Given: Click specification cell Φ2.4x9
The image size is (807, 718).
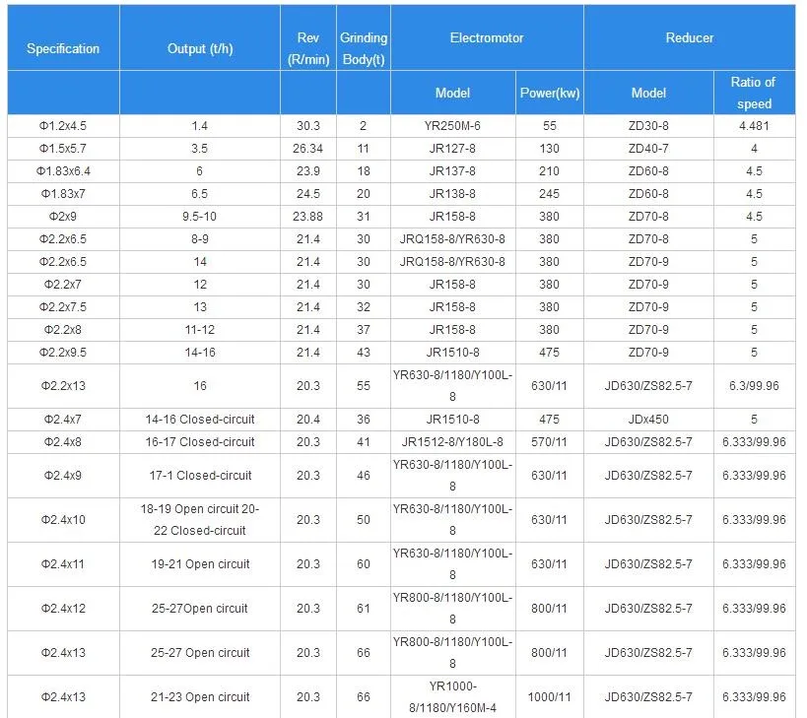Looking at the screenshot, I should pyautogui.click(x=63, y=476).
